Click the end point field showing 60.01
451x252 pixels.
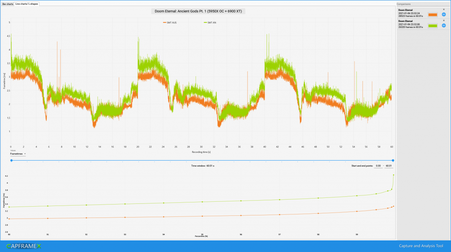389,165
